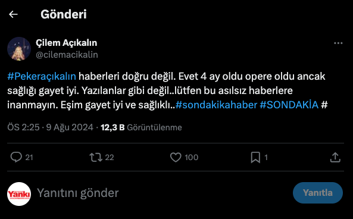
Task: Click the 100 likes count
Action: coord(191,157)
